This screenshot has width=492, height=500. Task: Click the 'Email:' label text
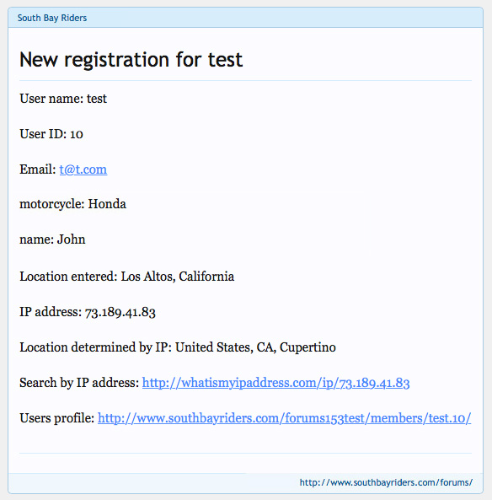[38, 169]
